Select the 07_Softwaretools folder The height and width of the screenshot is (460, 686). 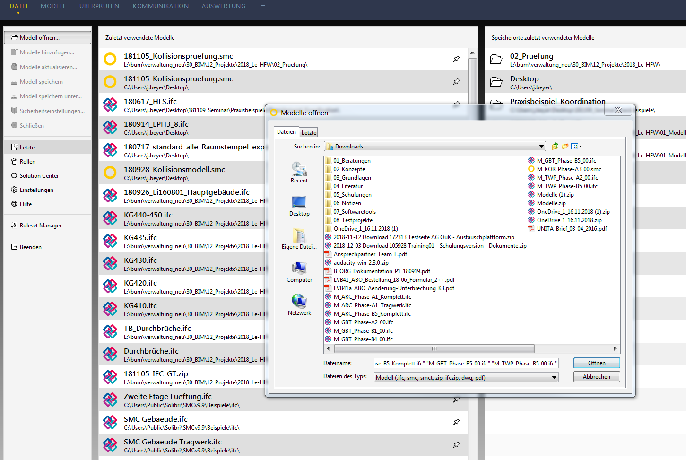[355, 212]
